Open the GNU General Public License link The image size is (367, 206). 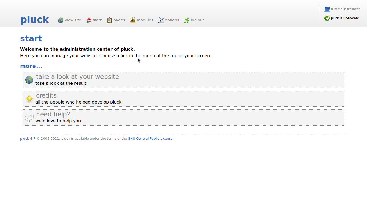[150, 139]
